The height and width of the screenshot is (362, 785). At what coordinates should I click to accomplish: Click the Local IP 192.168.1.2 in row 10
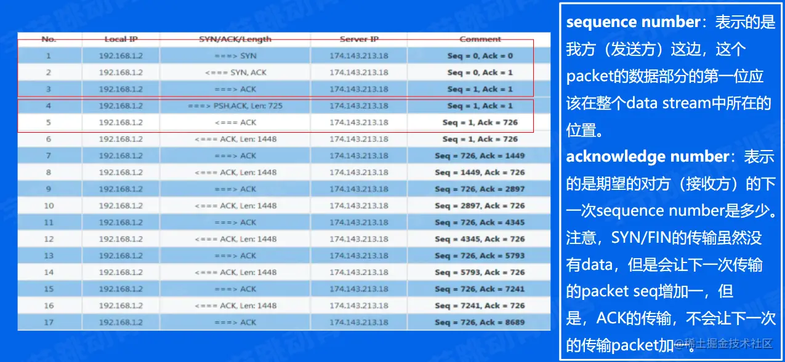pyautogui.click(x=121, y=205)
